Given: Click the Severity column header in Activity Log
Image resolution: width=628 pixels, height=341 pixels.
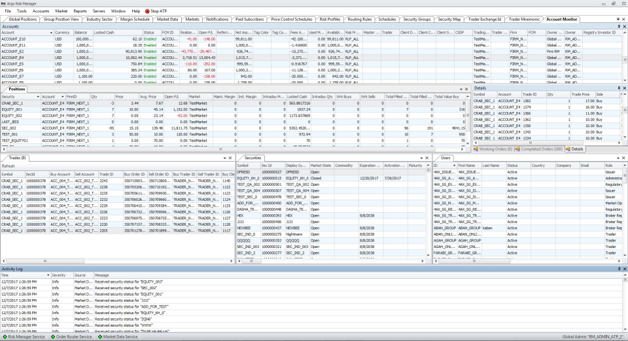Looking at the screenshot, I should [x=61, y=276].
